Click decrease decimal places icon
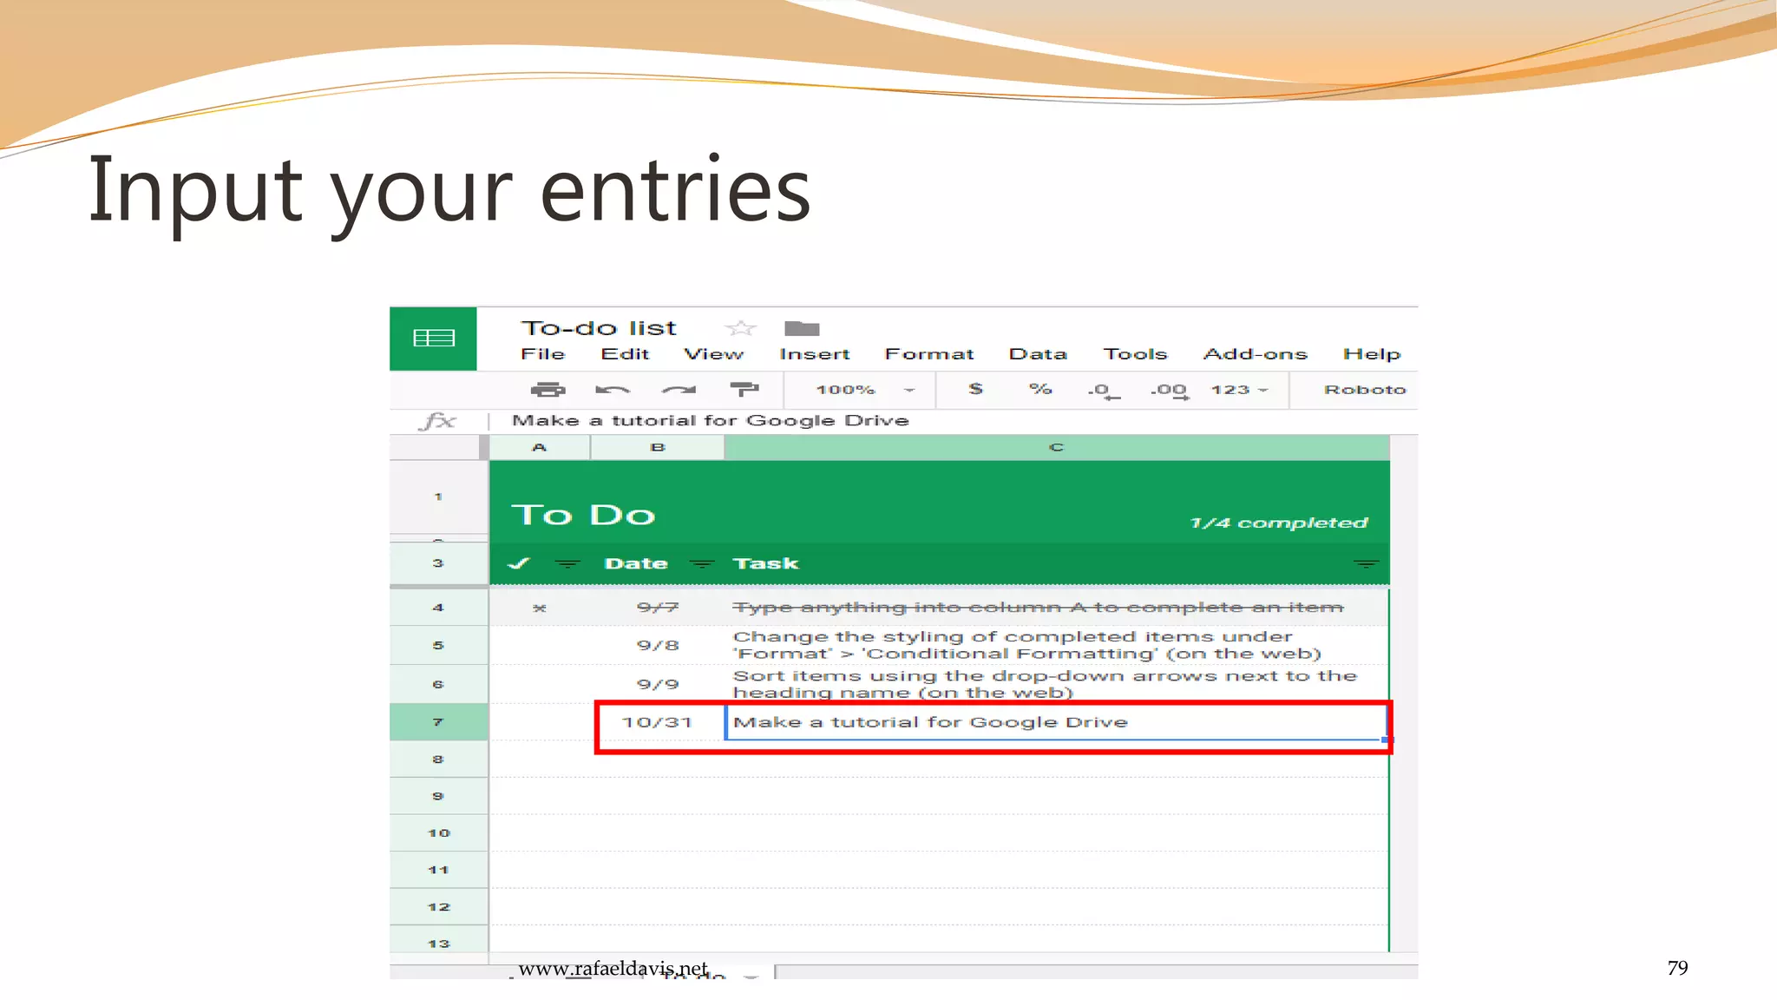Screen dimensions: 1777x1000 tap(1103, 391)
